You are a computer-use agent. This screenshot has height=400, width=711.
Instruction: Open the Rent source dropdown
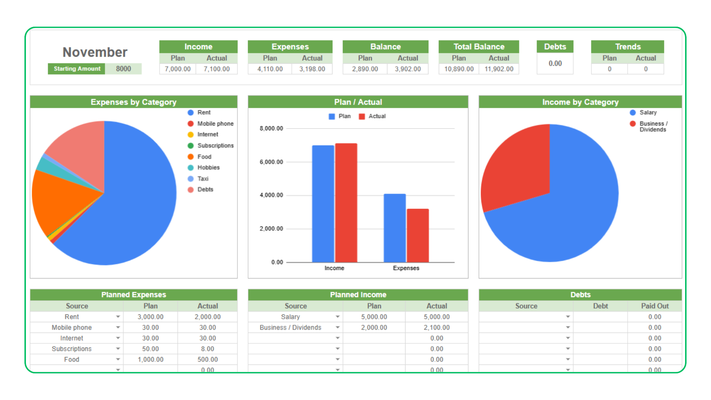(x=118, y=317)
